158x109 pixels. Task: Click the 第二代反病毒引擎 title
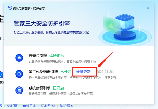43,72
